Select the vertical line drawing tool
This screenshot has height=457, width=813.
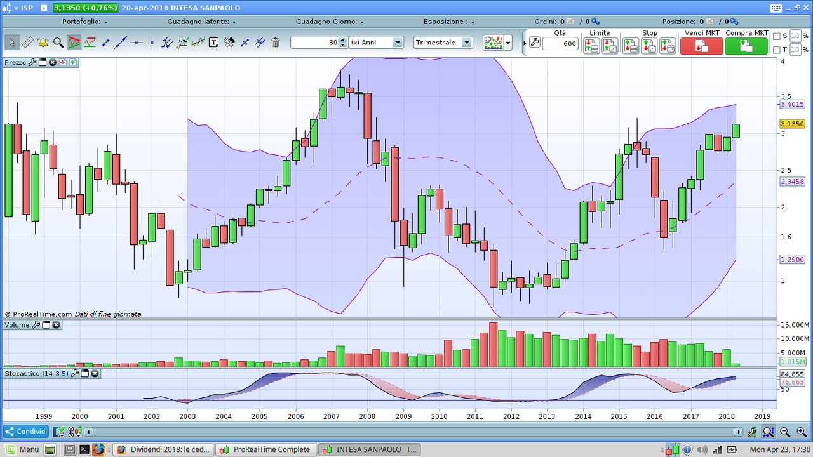coord(152,43)
